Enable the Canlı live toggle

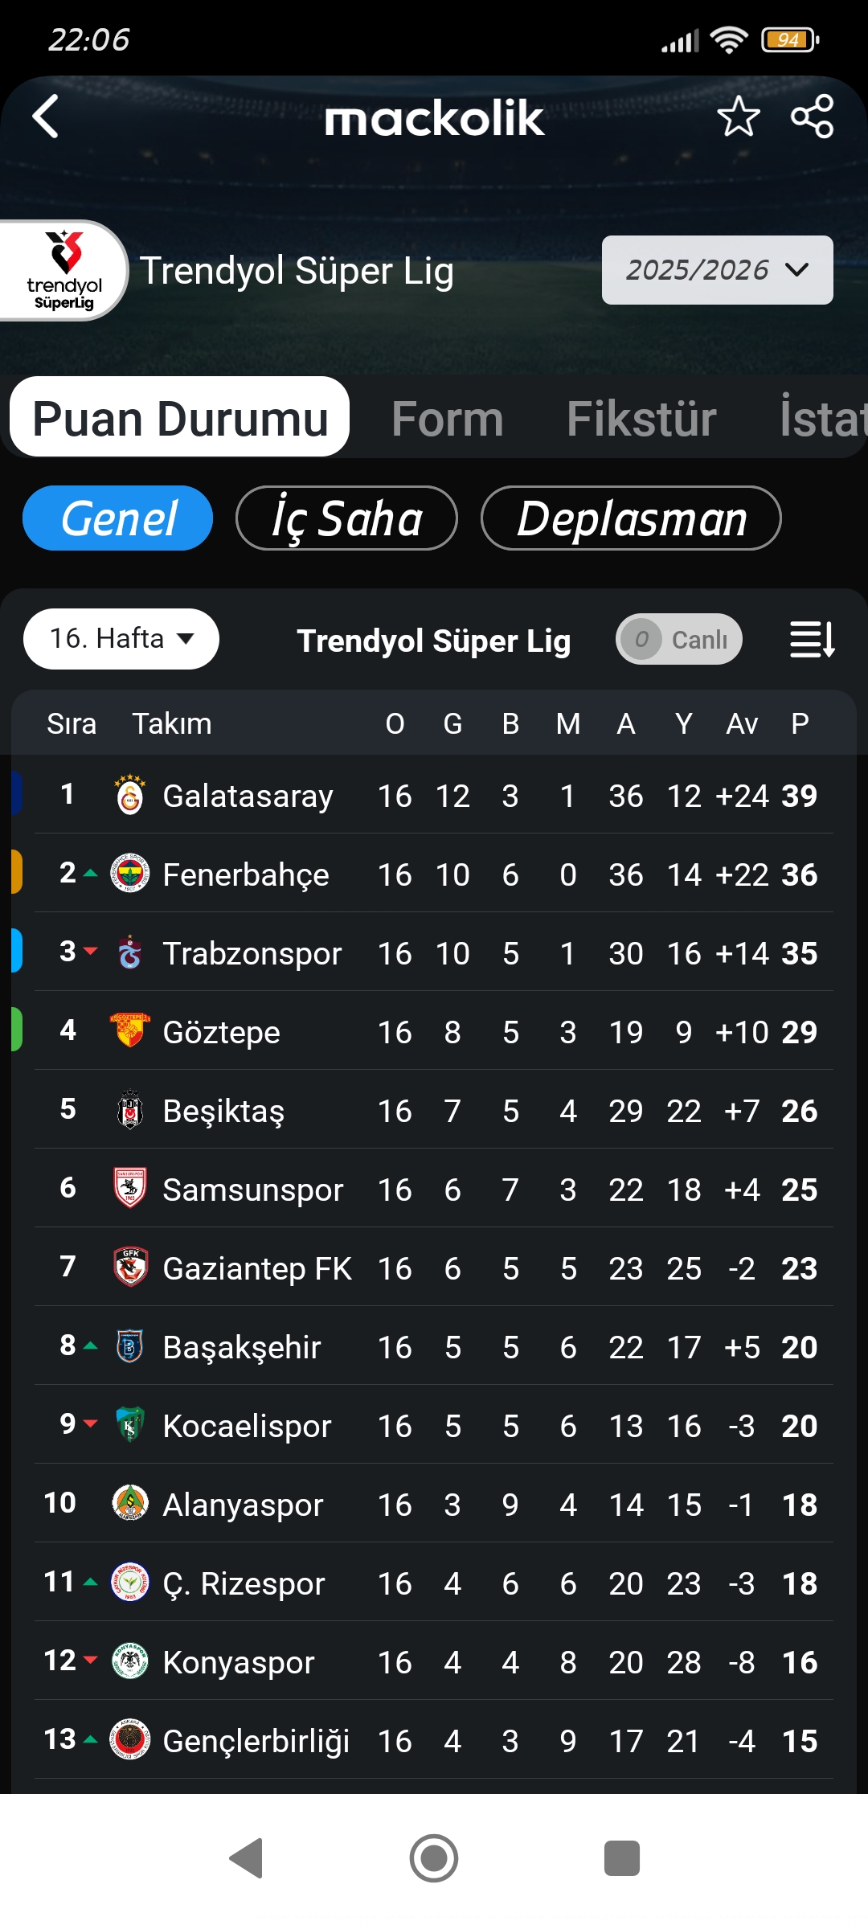[x=678, y=640]
